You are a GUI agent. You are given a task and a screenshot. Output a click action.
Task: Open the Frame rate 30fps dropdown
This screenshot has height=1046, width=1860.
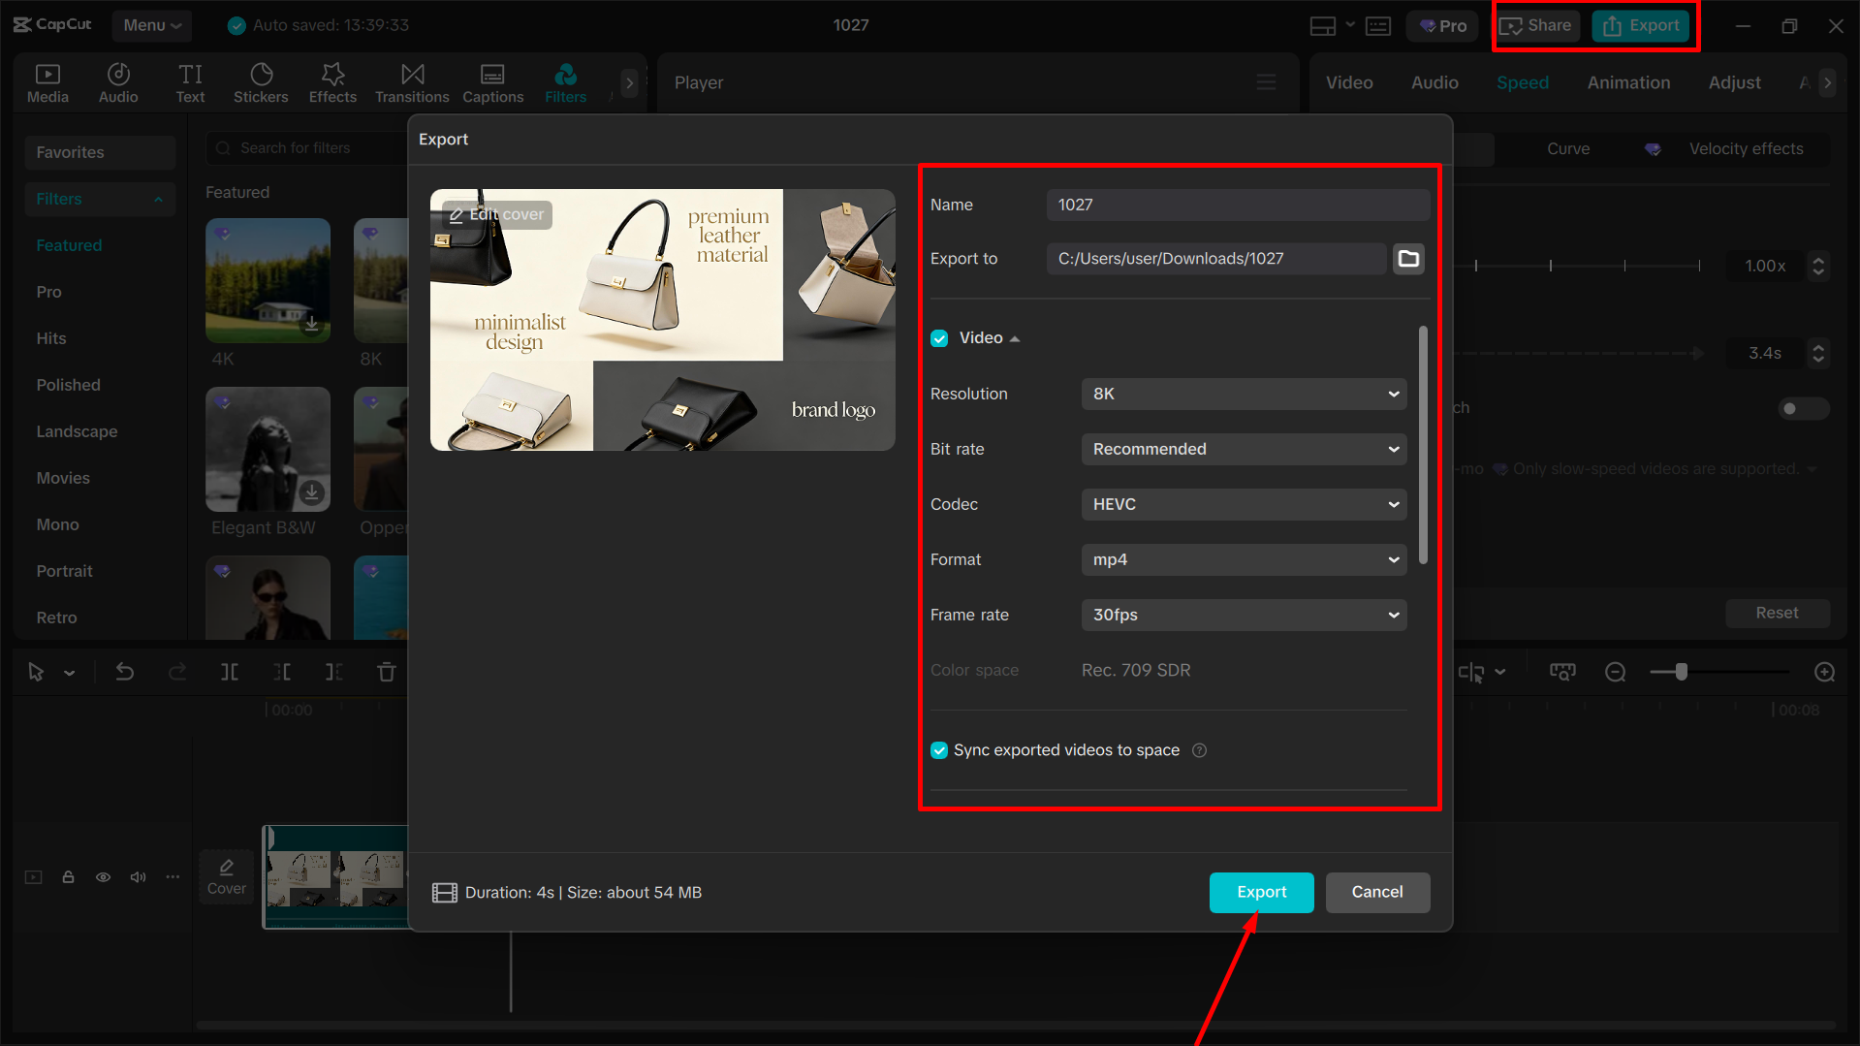pyautogui.click(x=1244, y=615)
